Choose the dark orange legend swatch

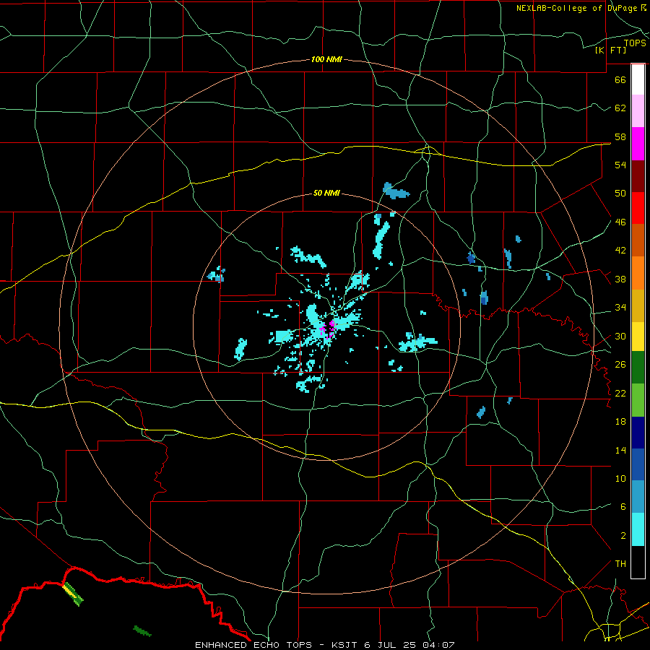(x=638, y=240)
